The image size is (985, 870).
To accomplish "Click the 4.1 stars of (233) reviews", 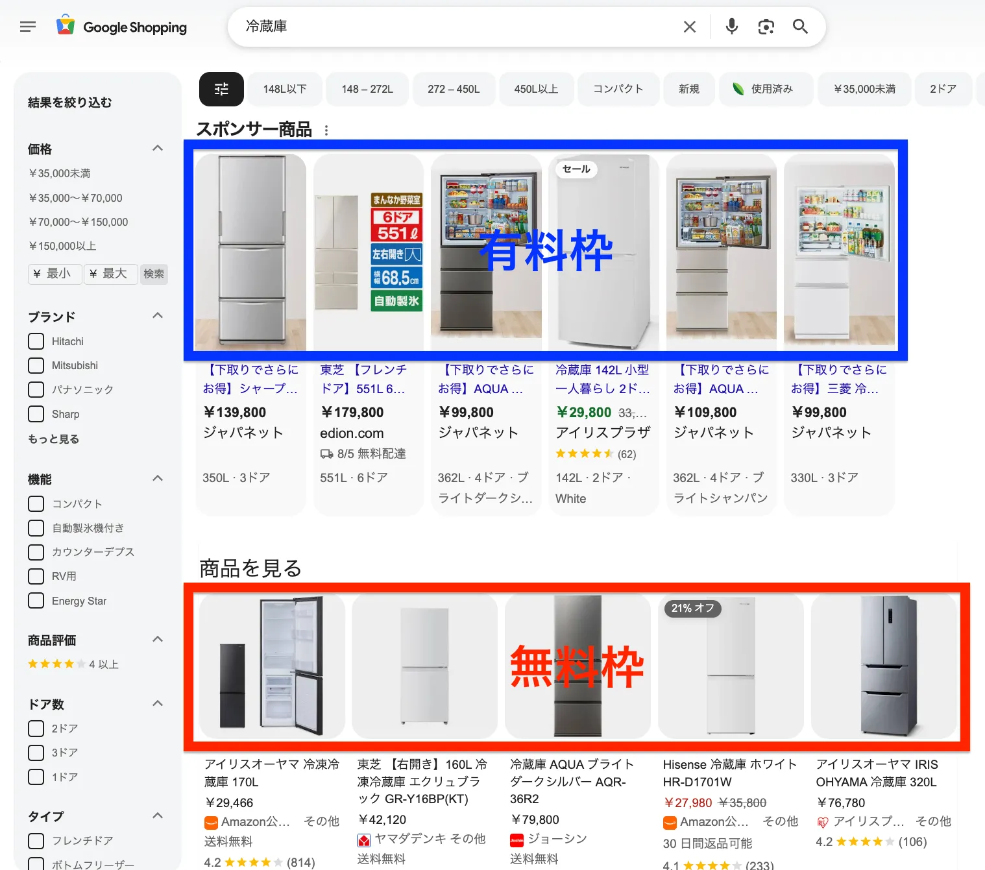I will coord(712,865).
